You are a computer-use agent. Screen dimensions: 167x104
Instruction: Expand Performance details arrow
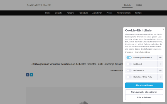tap(160, 70)
